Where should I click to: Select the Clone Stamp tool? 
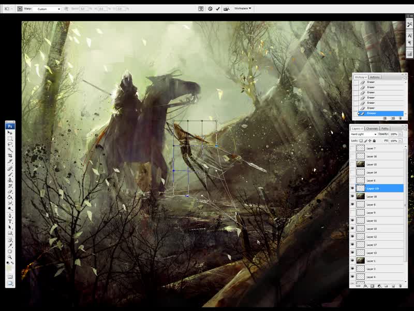point(10,180)
